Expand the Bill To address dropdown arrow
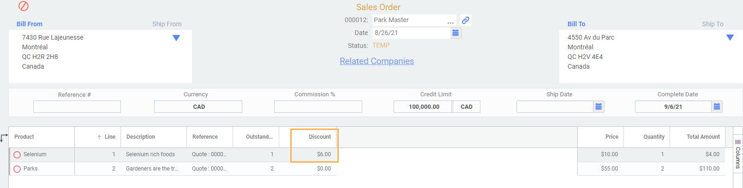The image size is (743, 188). [730, 38]
